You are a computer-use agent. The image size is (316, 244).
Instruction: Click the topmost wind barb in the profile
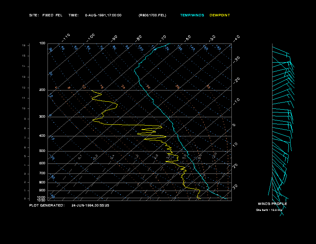point(281,51)
